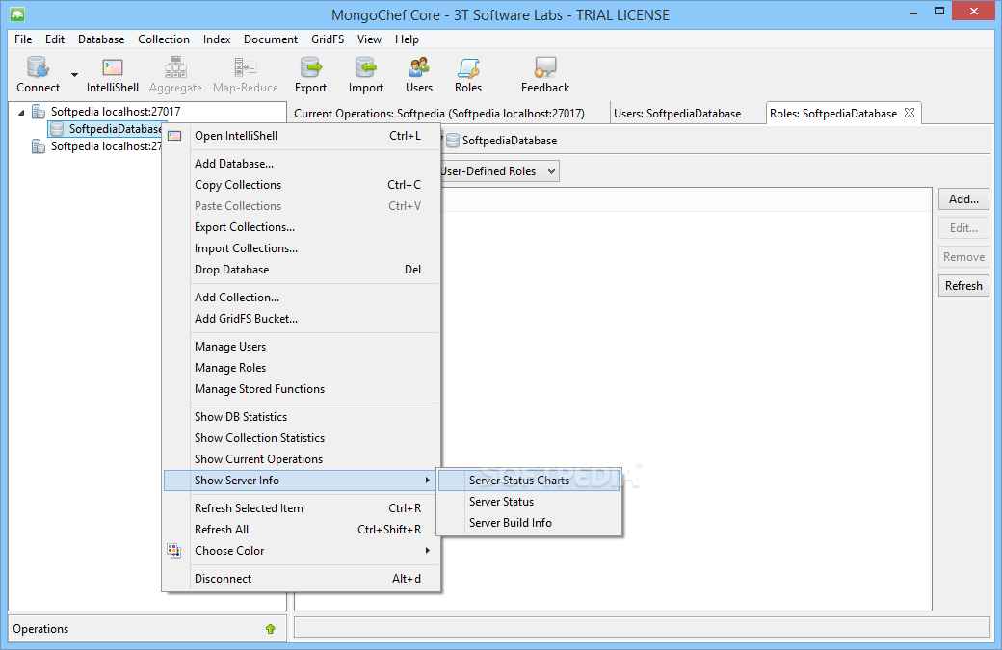Viewport: 1002px width, 650px height.
Task: Select Manage Roles menu entry
Action: point(302,367)
